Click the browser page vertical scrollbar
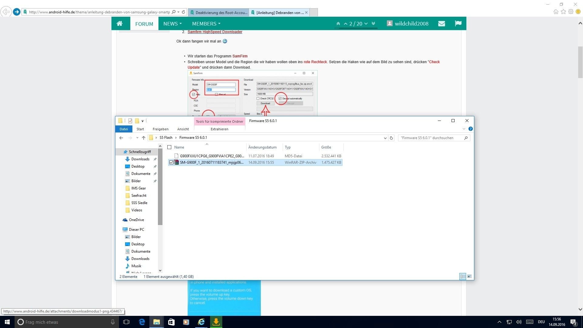This screenshot has width=583, height=328. [580, 62]
